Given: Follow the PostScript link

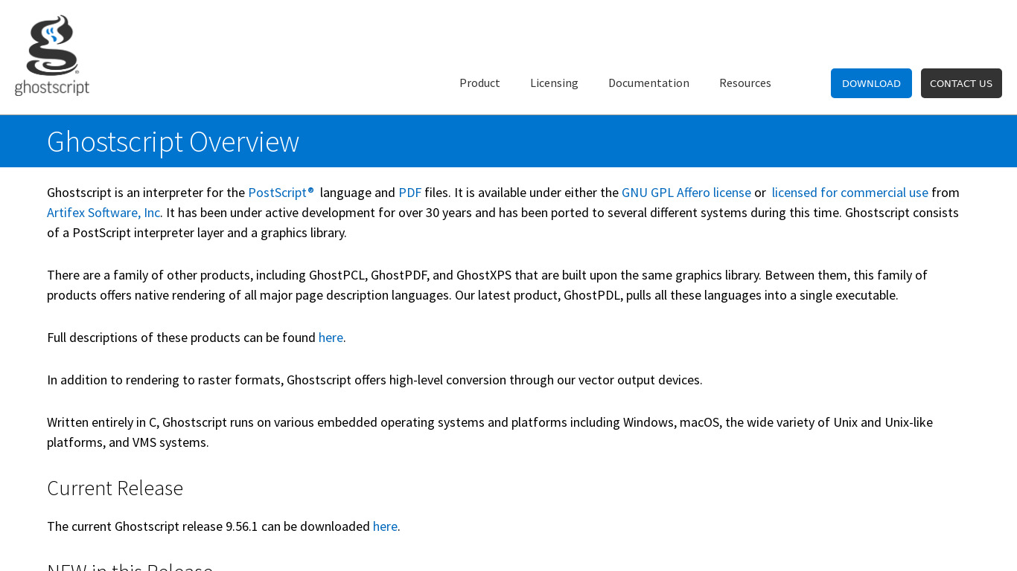Looking at the screenshot, I should pos(281,193).
